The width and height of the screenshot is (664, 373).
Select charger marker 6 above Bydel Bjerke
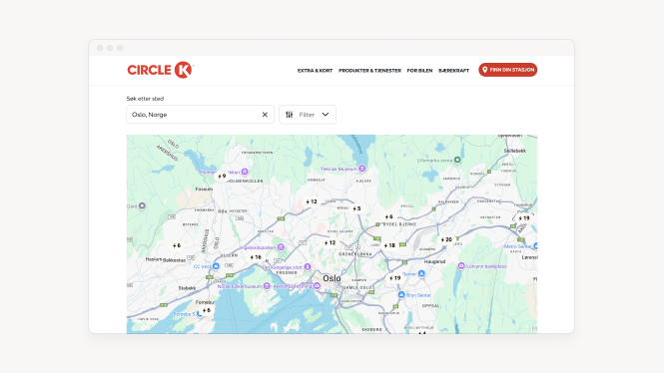[388, 216]
